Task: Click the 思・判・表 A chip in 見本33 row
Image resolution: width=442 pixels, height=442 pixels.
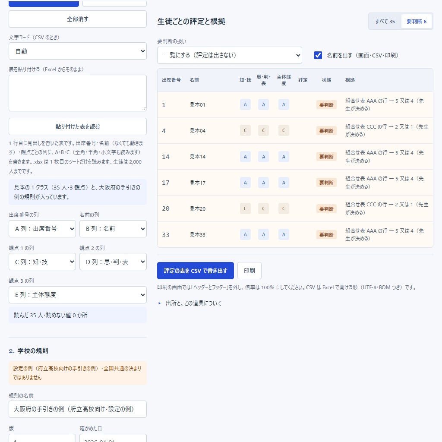Action: pyautogui.click(x=264, y=234)
